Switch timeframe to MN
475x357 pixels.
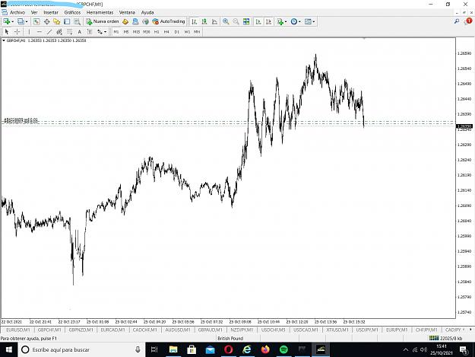(197, 32)
